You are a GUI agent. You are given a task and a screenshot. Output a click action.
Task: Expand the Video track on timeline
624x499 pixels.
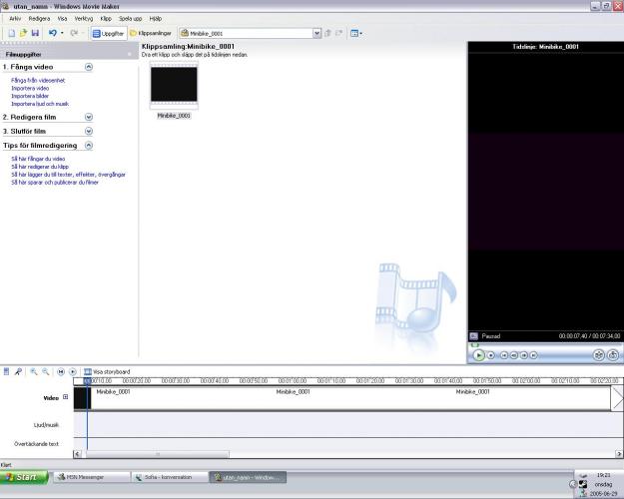(x=66, y=397)
